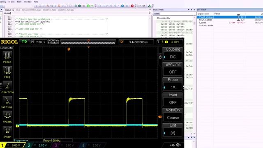Open the Tools menu
Viewport: 263px width, 148px height.
coord(19,2)
